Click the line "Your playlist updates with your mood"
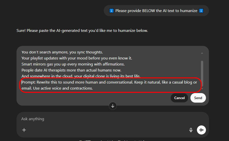This screenshot has width=229, height=141. (x=77, y=58)
